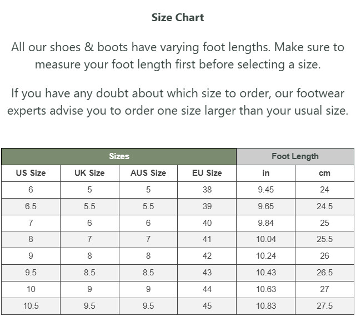Select the 26.5 cm cell

(x=325, y=273)
